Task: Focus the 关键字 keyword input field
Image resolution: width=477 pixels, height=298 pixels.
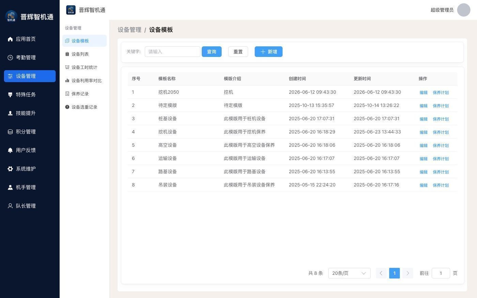Action: coord(172,52)
